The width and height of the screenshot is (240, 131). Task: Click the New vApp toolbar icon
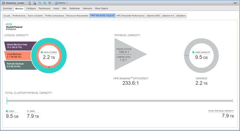(45, 3)
